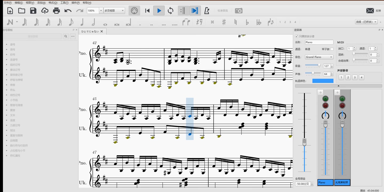Screen dimensions: 384x192
Task: Undo the last action
Action: [x=68, y=11]
